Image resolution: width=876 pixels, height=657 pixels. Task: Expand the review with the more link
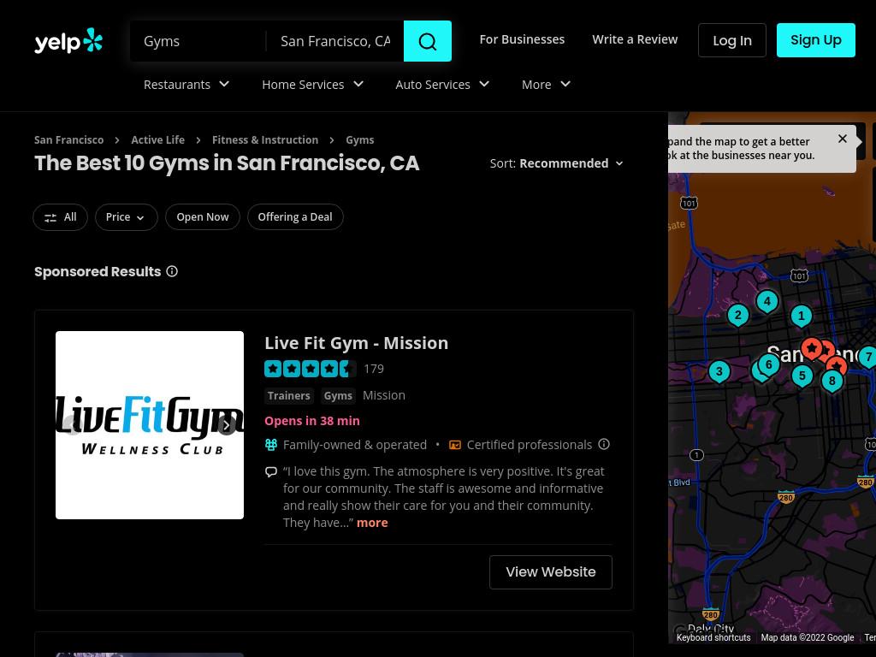pyautogui.click(x=372, y=523)
